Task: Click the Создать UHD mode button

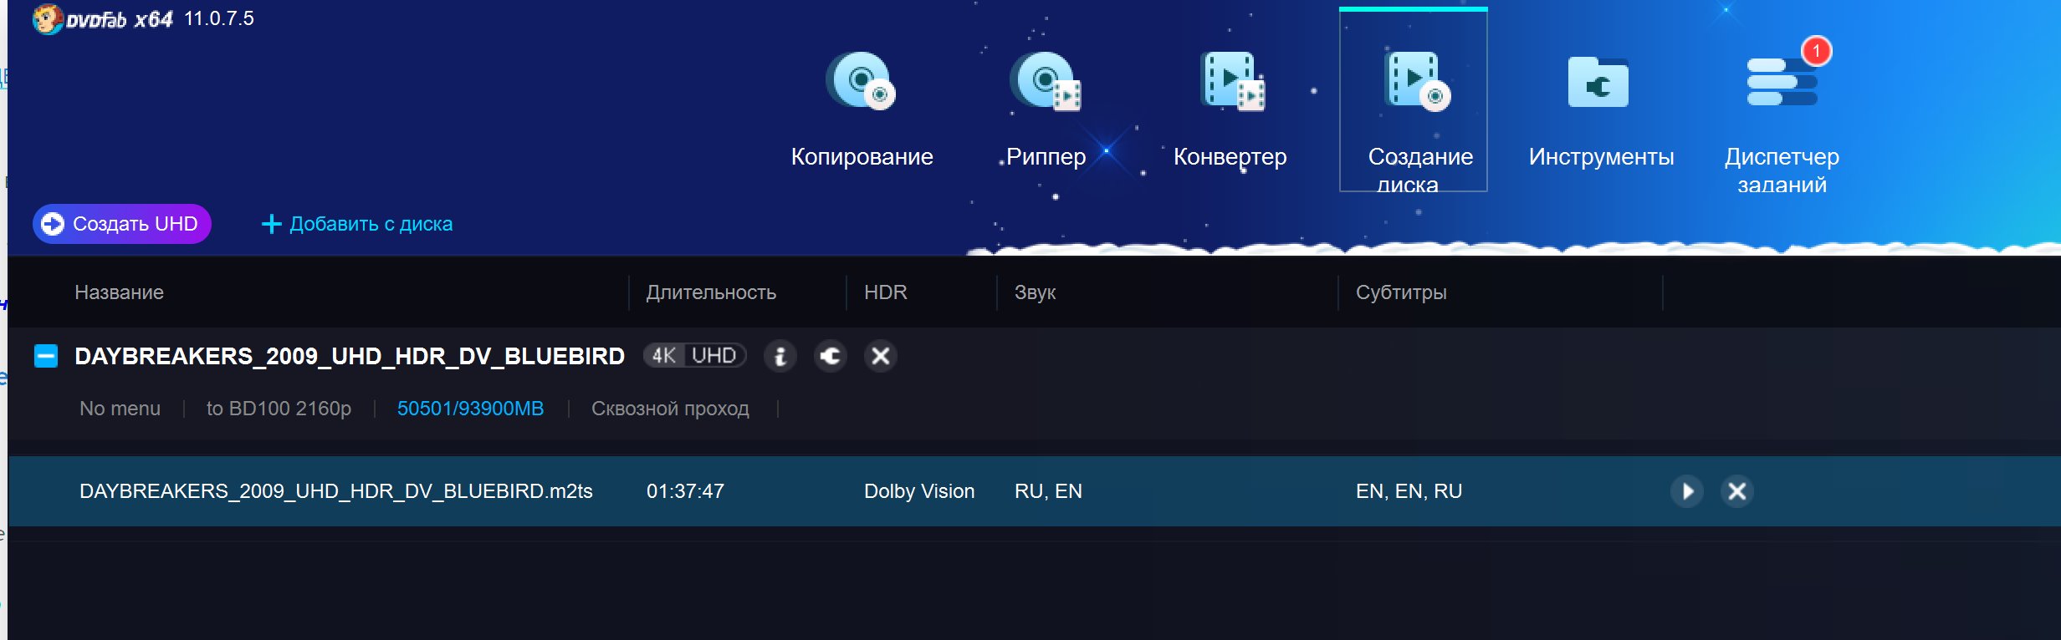Action: click(x=122, y=224)
